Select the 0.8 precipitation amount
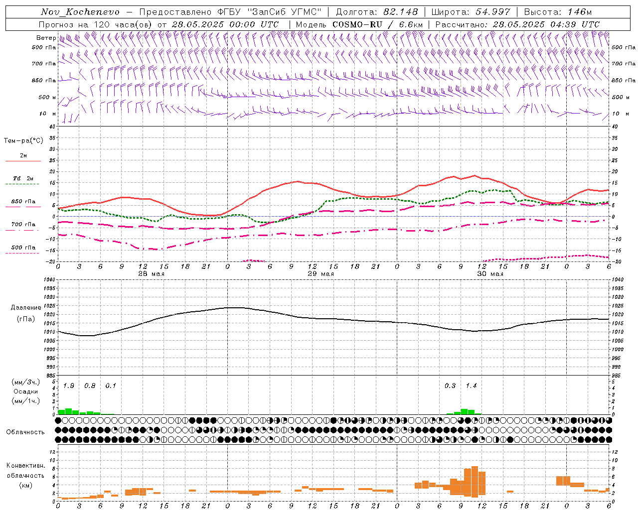 tap(90, 386)
